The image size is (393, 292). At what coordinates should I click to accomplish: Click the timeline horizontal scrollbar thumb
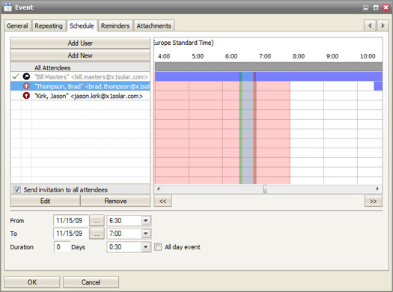(x=265, y=189)
